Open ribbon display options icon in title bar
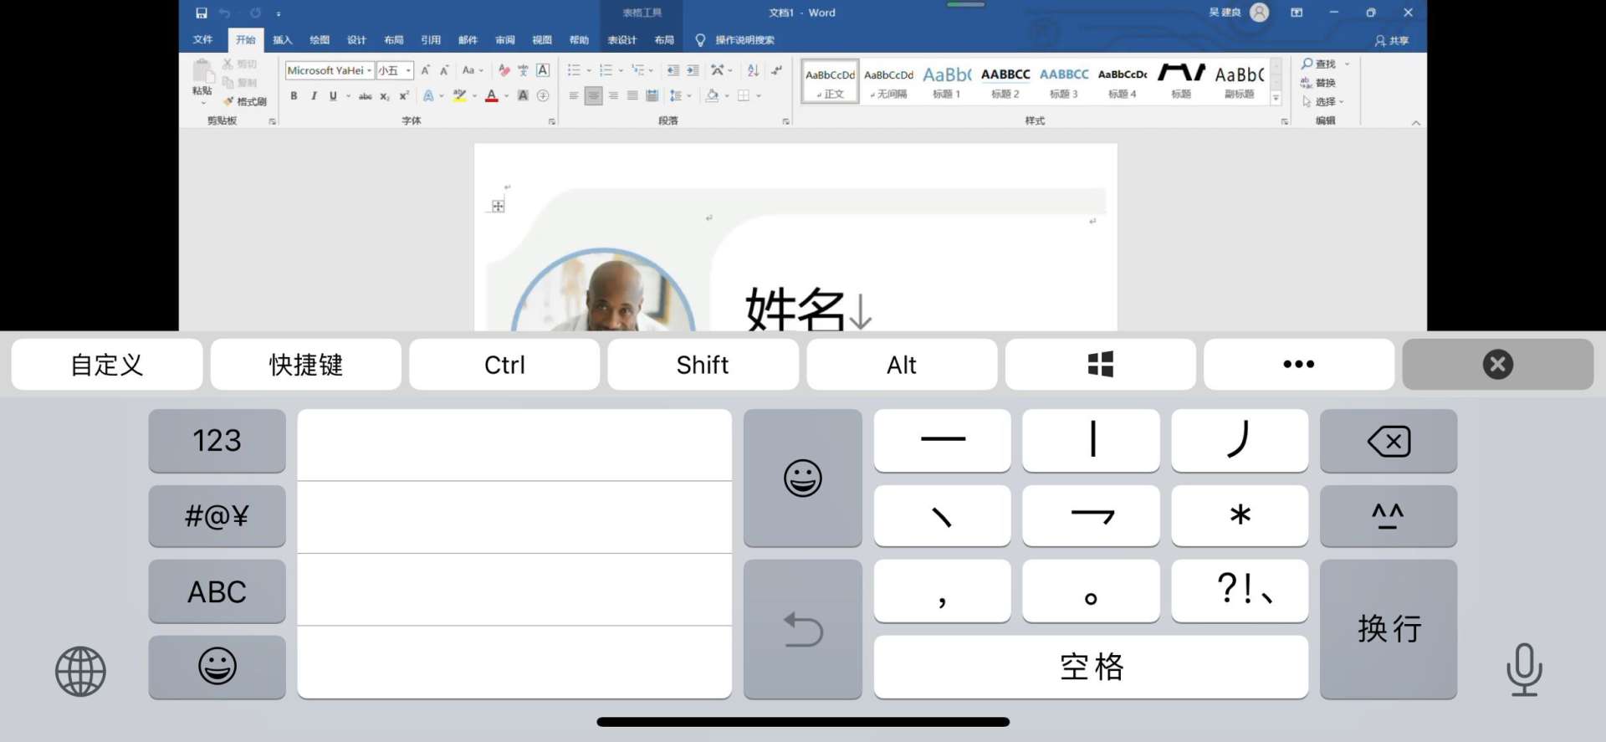The height and width of the screenshot is (742, 1606). click(1297, 13)
